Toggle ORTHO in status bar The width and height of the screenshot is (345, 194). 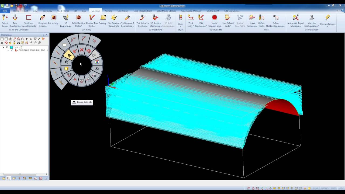(325, 188)
